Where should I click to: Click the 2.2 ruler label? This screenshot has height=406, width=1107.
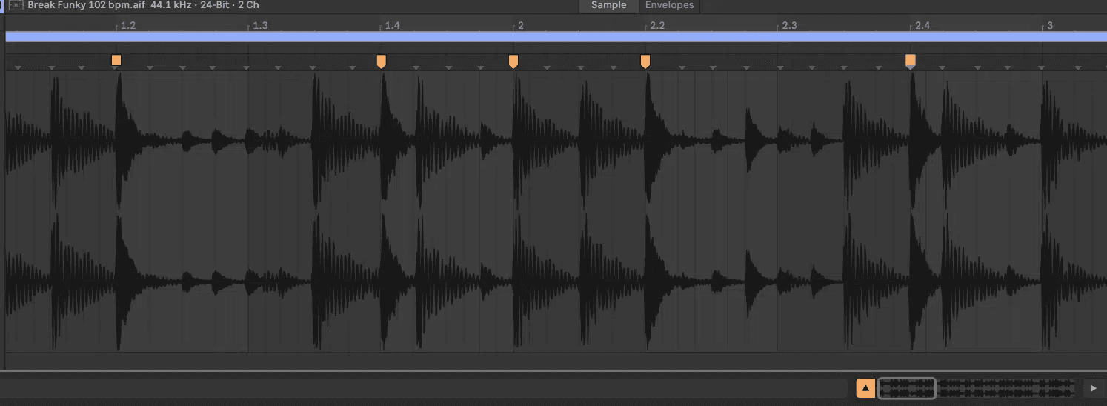(657, 26)
